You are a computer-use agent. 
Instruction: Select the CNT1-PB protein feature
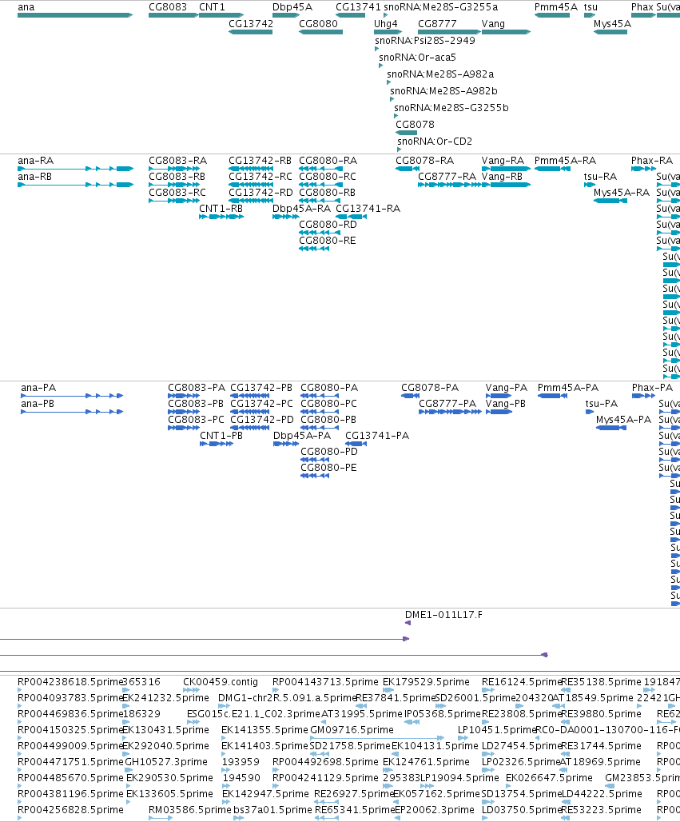(217, 444)
